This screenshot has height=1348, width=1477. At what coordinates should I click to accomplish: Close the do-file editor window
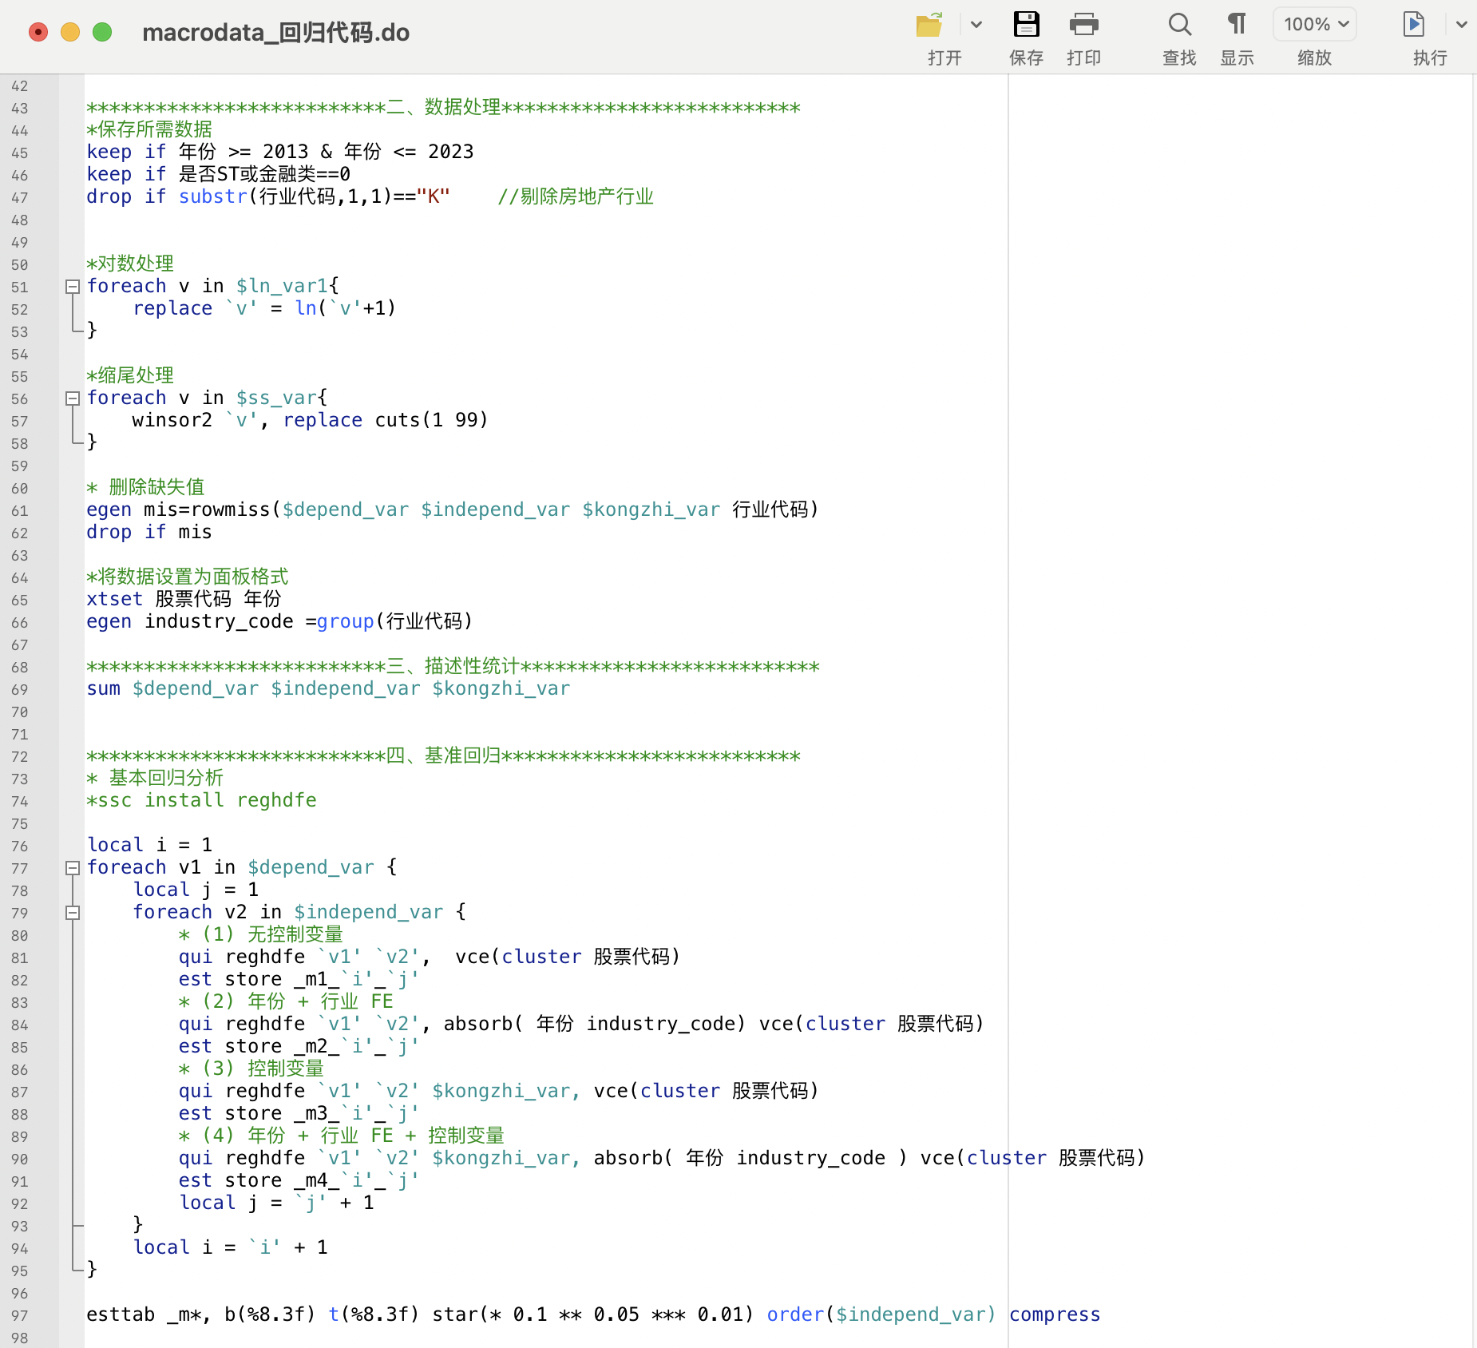click(x=38, y=32)
